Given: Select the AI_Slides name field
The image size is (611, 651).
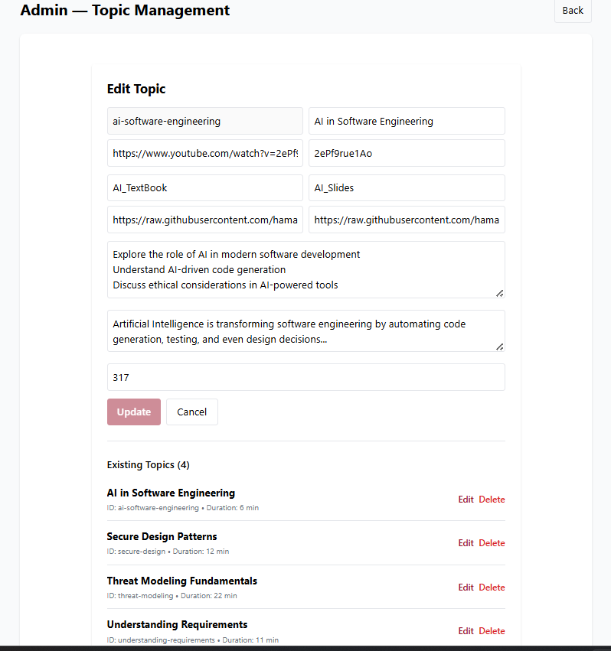Looking at the screenshot, I should (407, 187).
